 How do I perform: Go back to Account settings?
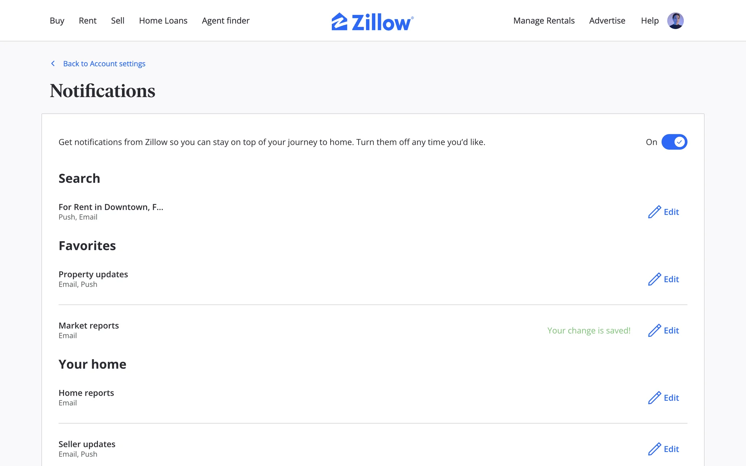click(104, 64)
